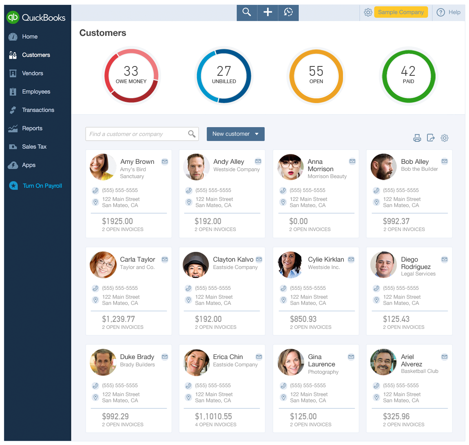The height and width of the screenshot is (445, 469).
Task: Export the customer list
Action: [431, 138]
